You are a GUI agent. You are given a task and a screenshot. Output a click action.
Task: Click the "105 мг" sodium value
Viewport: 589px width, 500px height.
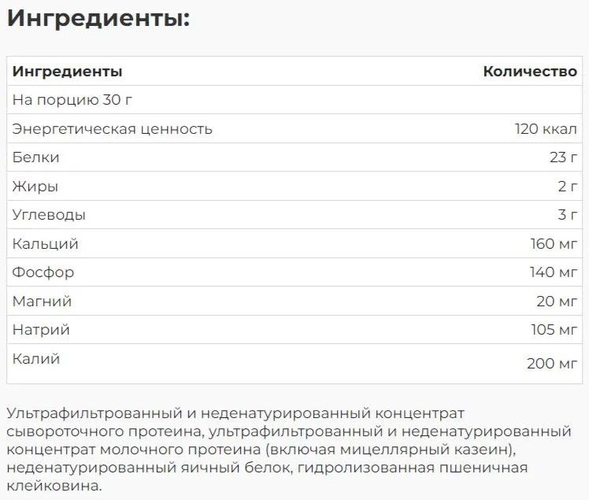coord(554,330)
